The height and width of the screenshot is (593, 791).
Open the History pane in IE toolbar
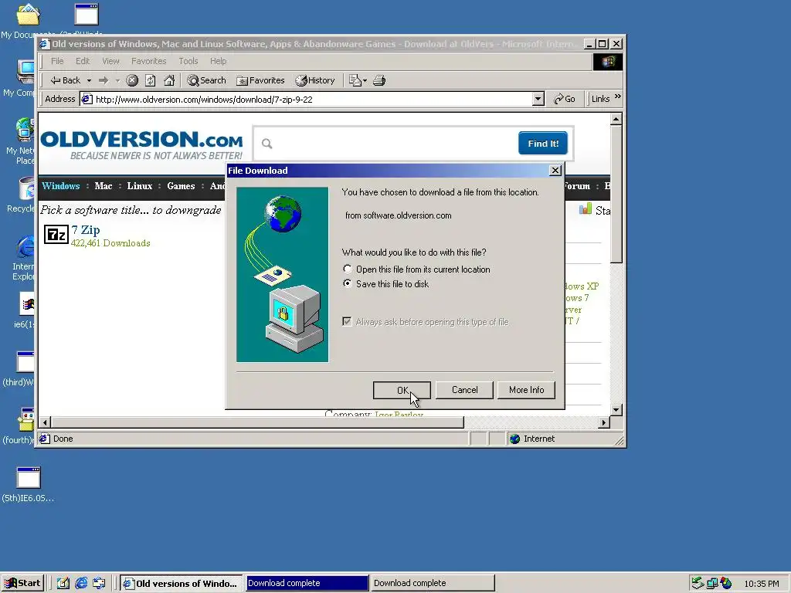[315, 80]
